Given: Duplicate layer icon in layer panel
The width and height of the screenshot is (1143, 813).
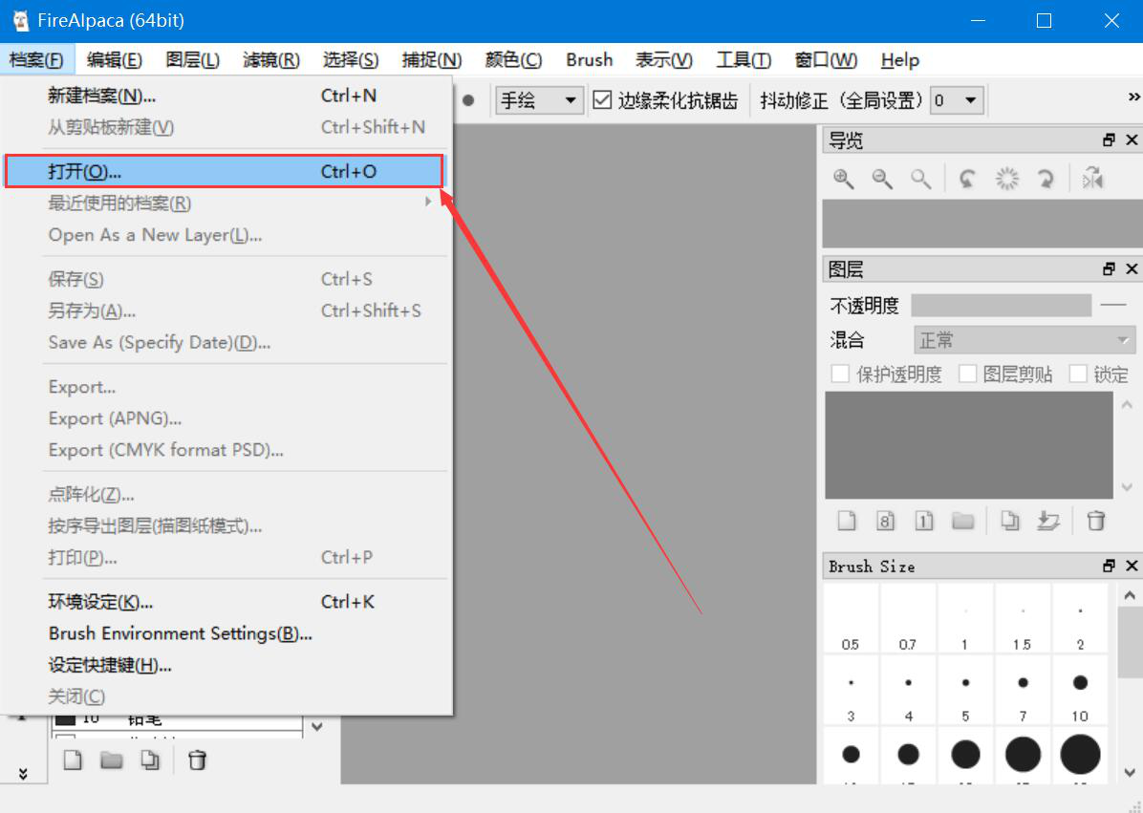Looking at the screenshot, I should point(1009,521).
